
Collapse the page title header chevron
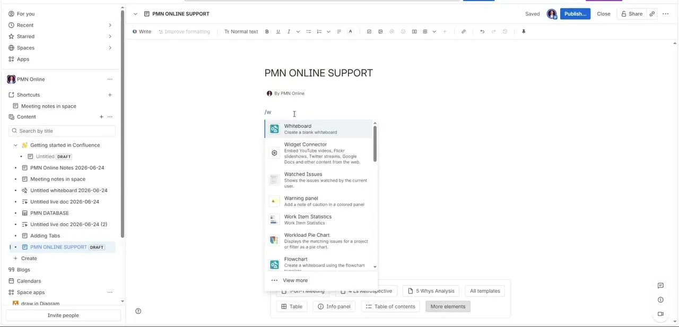tap(135, 14)
